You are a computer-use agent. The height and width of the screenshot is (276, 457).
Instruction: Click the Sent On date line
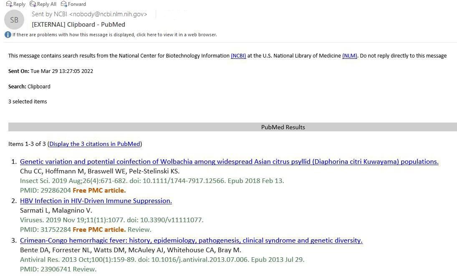(x=50, y=71)
